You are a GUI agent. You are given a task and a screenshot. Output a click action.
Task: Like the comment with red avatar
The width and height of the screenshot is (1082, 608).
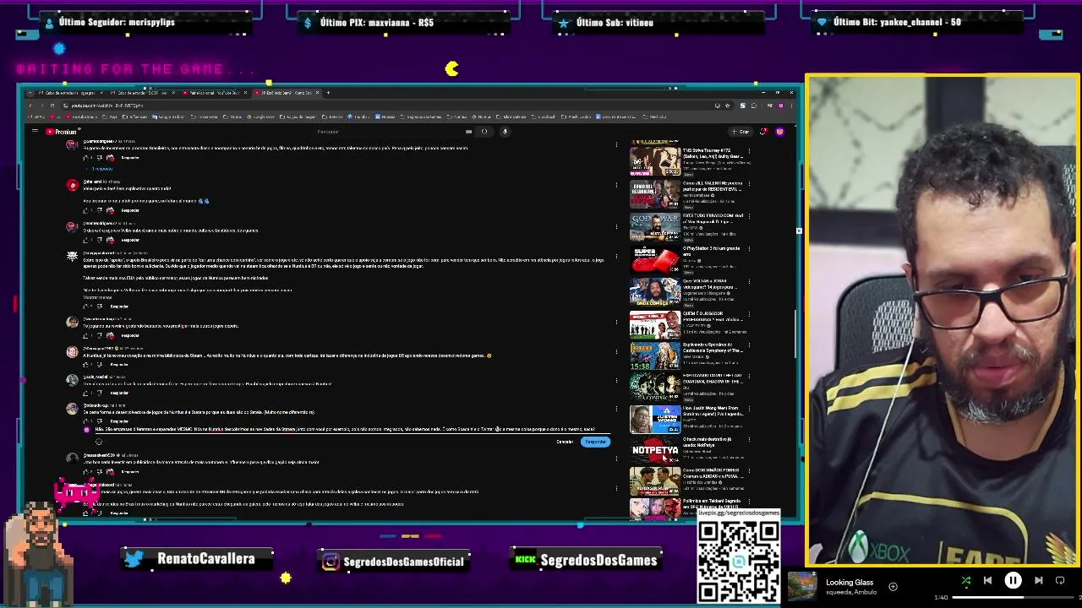tap(85, 210)
